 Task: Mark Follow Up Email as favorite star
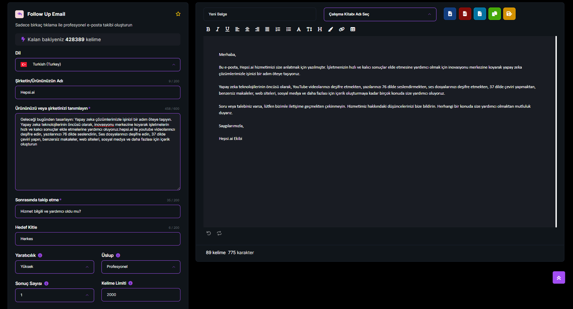coord(178,14)
